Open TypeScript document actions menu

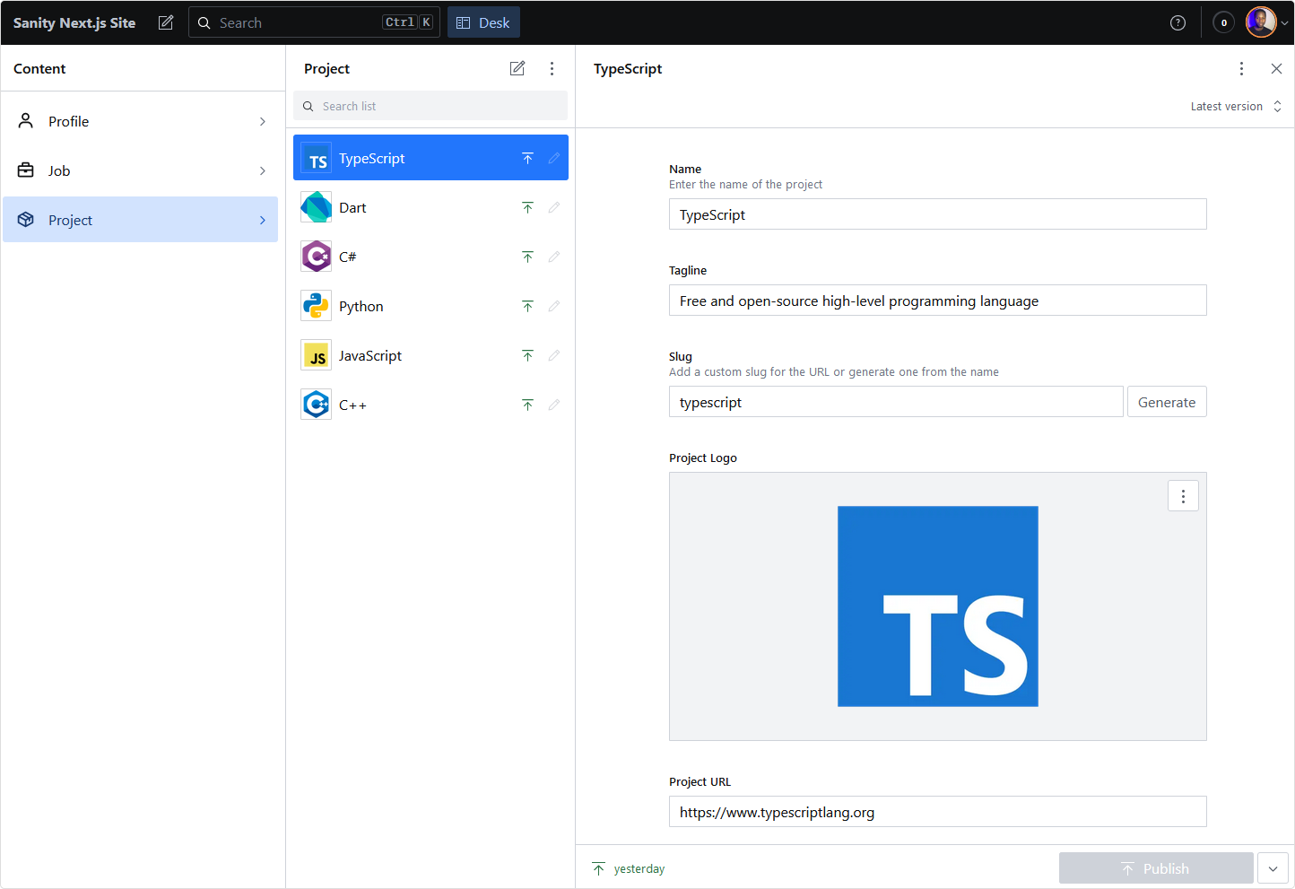[x=1241, y=68]
